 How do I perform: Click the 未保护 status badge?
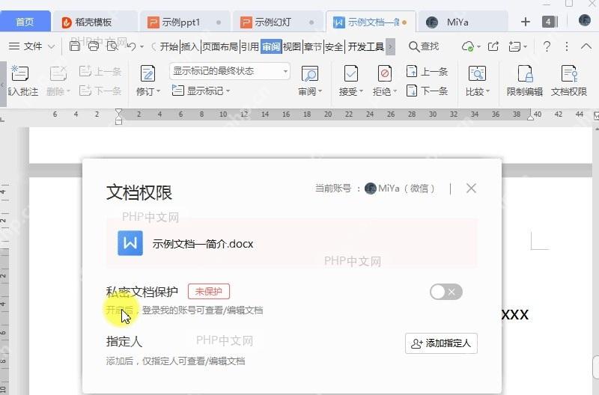(x=209, y=292)
